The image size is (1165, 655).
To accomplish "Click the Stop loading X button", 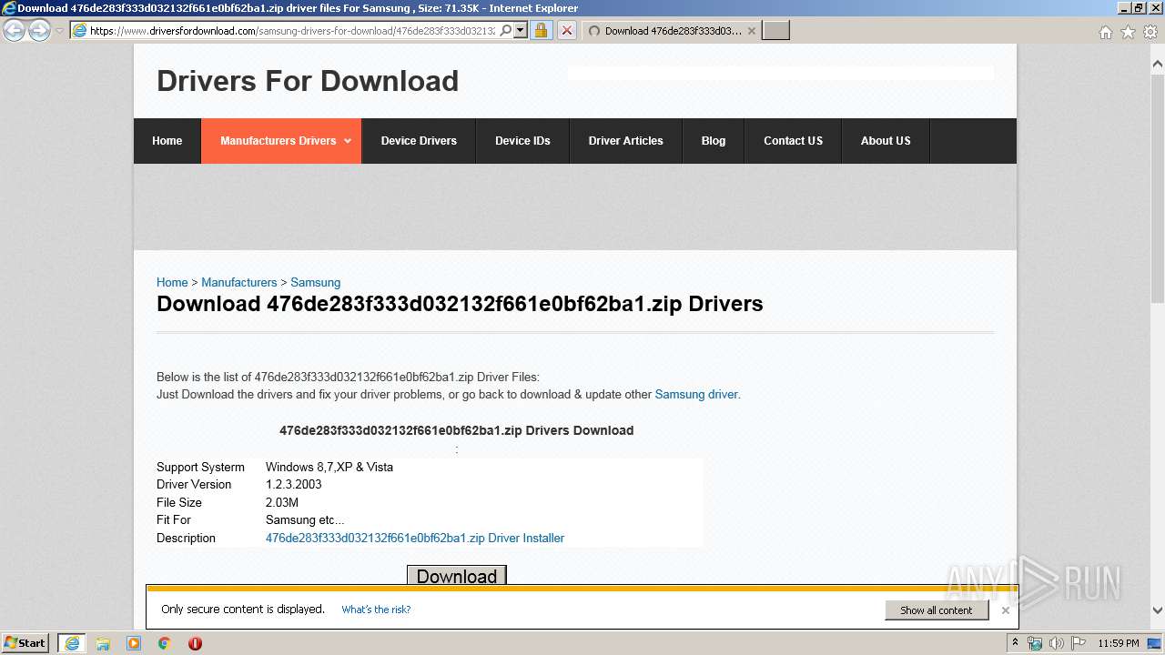I will [x=566, y=30].
